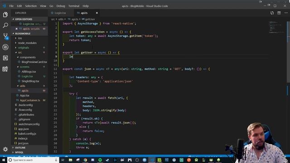Split the editor to the right
The width and height of the screenshot is (290, 163).
(279, 13)
